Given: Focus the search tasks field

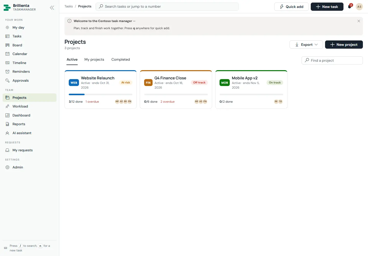Looking at the screenshot, I should point(167,7).
